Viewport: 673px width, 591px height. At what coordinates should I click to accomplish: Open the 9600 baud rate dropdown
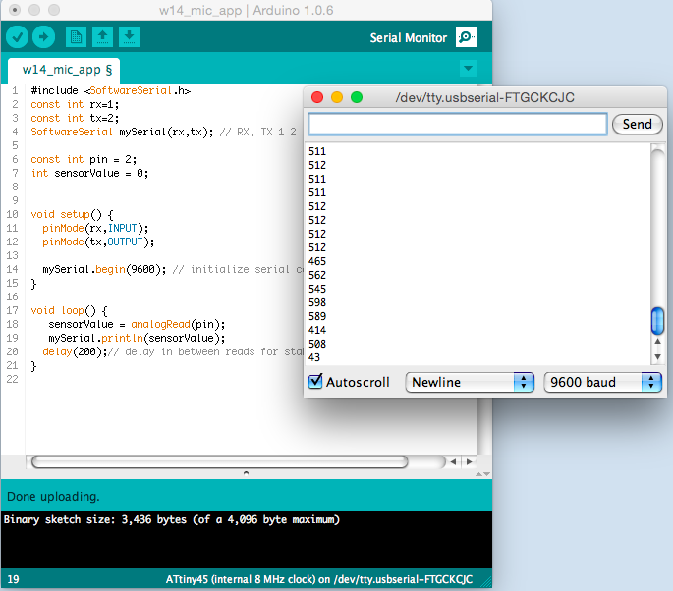tap(602, 382)
